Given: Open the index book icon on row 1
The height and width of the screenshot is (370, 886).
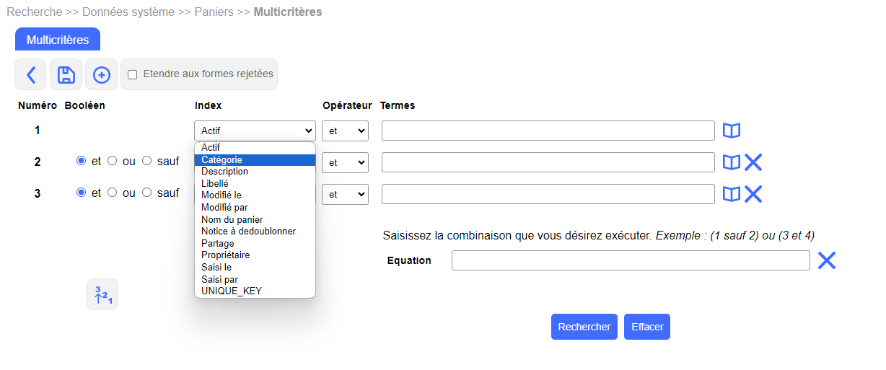Looking at the screenshot, I should [x=732, y=131].
